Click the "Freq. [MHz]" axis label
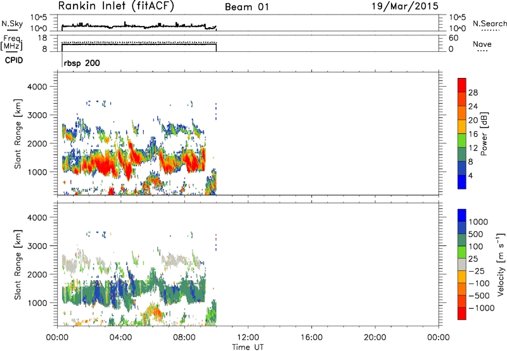507x351 pixels. pos(12,42)
